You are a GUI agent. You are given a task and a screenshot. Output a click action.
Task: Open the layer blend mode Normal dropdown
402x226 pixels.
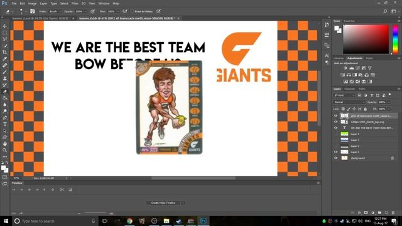point(349,102)
